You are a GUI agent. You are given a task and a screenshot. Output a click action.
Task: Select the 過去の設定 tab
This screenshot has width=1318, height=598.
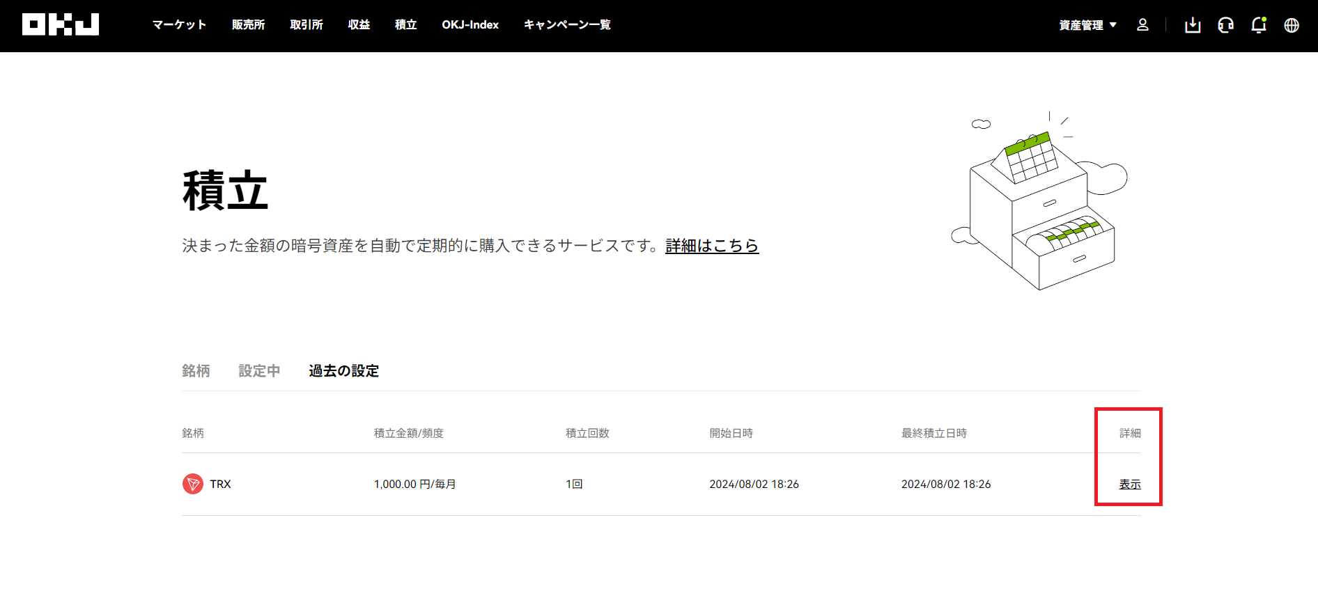(x=343, y=371)
